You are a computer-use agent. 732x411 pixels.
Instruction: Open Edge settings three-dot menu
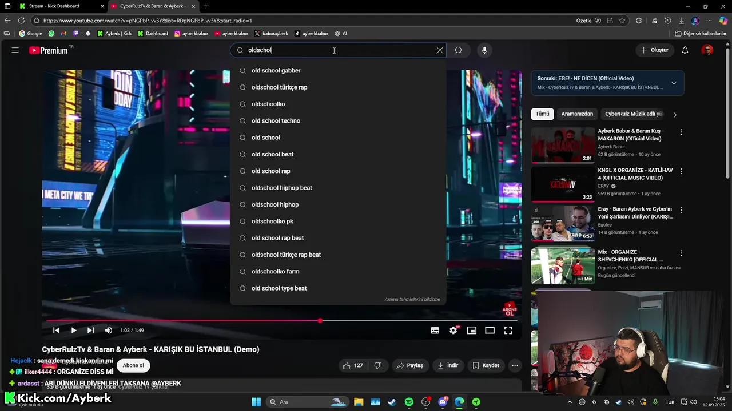coord(709,21)
